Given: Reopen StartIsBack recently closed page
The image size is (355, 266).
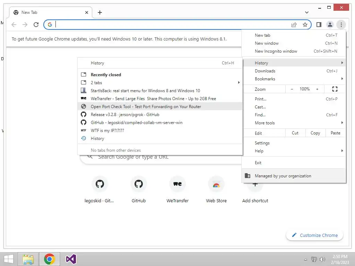Looking at the screenshot, I should [x=160, y=90].
